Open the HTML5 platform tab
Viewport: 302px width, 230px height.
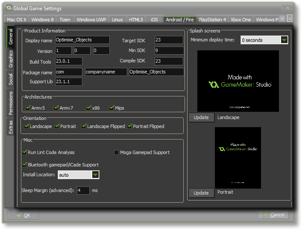tap(136, 20)
